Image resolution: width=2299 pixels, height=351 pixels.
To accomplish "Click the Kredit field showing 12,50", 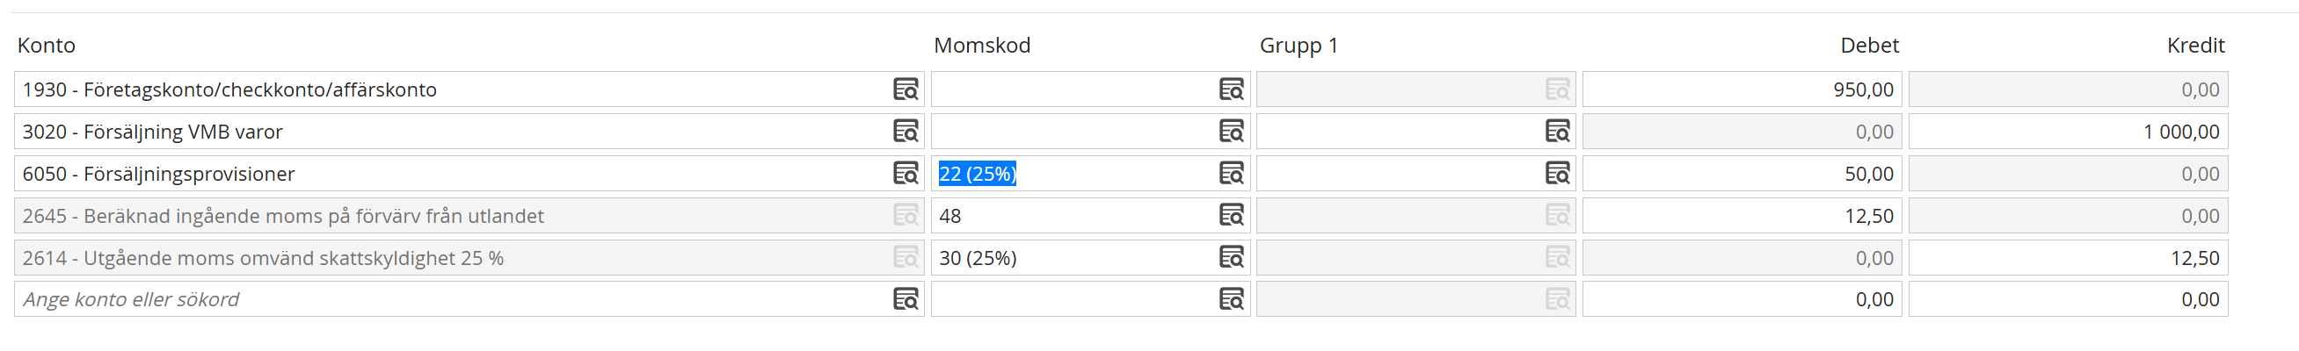I will coord(2067,257).
